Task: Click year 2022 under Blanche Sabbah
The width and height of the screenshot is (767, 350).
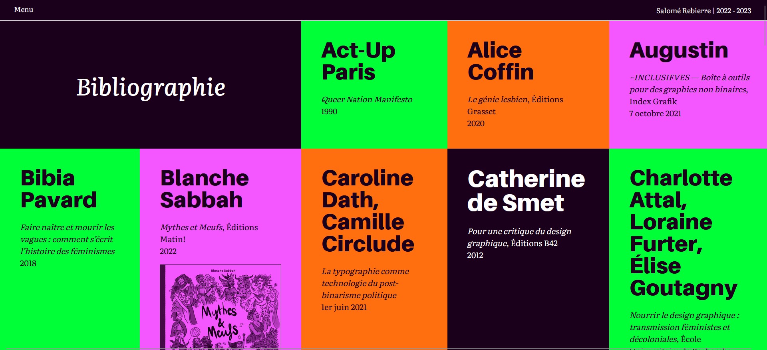Action: point(168,251)
